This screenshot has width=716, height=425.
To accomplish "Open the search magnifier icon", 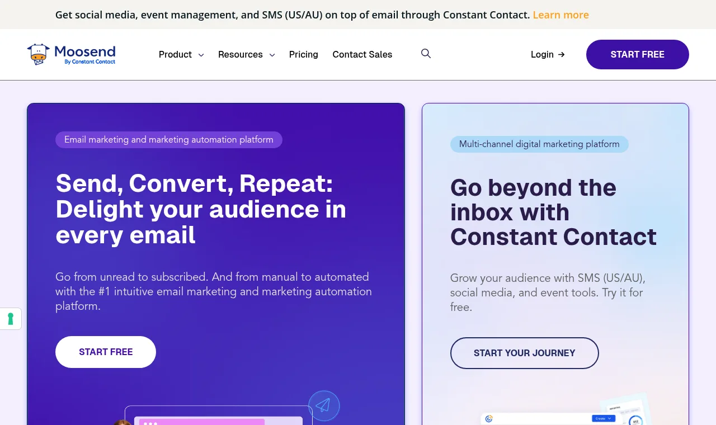I will [x=426, y=54].
